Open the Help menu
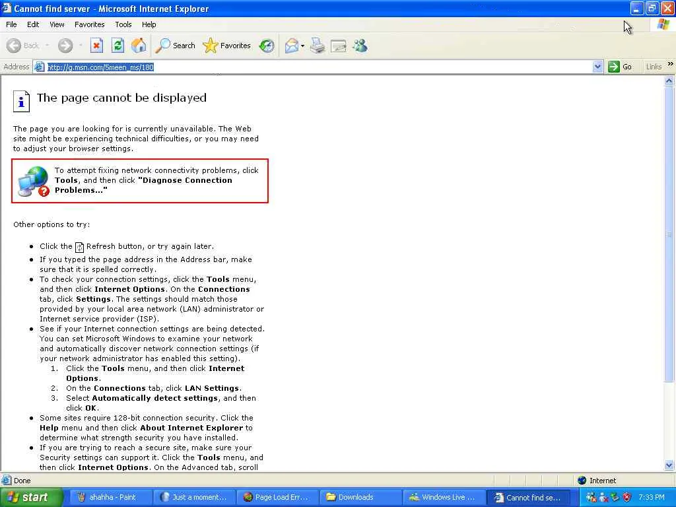The image size is (676, 507). pos(149,24)
